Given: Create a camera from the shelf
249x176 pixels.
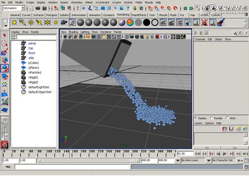Looking at the screenshot, I should [63, 22].
